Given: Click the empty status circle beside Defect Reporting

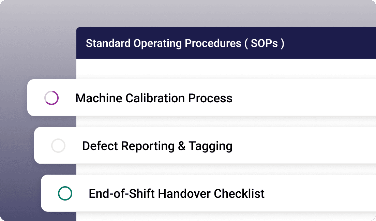Looking at the screenshot, I should point(59,146).
